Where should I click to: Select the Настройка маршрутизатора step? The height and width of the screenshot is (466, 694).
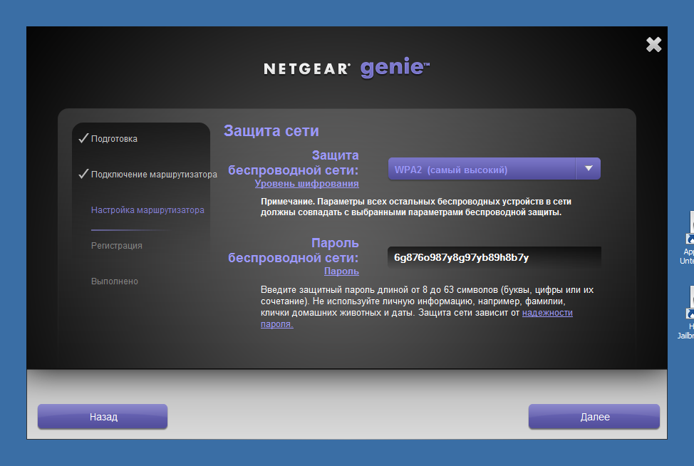point(147,210)
